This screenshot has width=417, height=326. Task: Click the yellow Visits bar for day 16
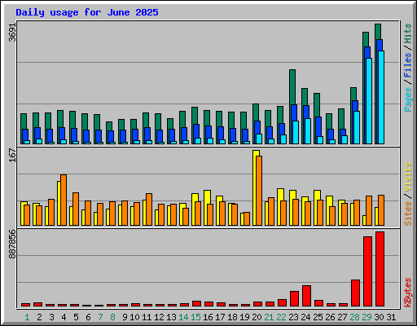206,208
